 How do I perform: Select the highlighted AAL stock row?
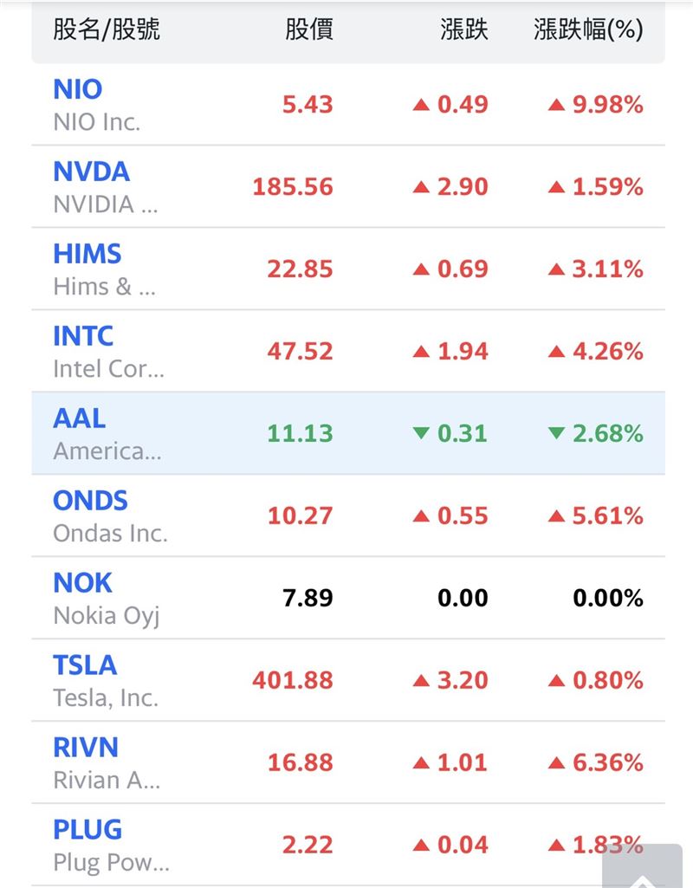(346, 433)
